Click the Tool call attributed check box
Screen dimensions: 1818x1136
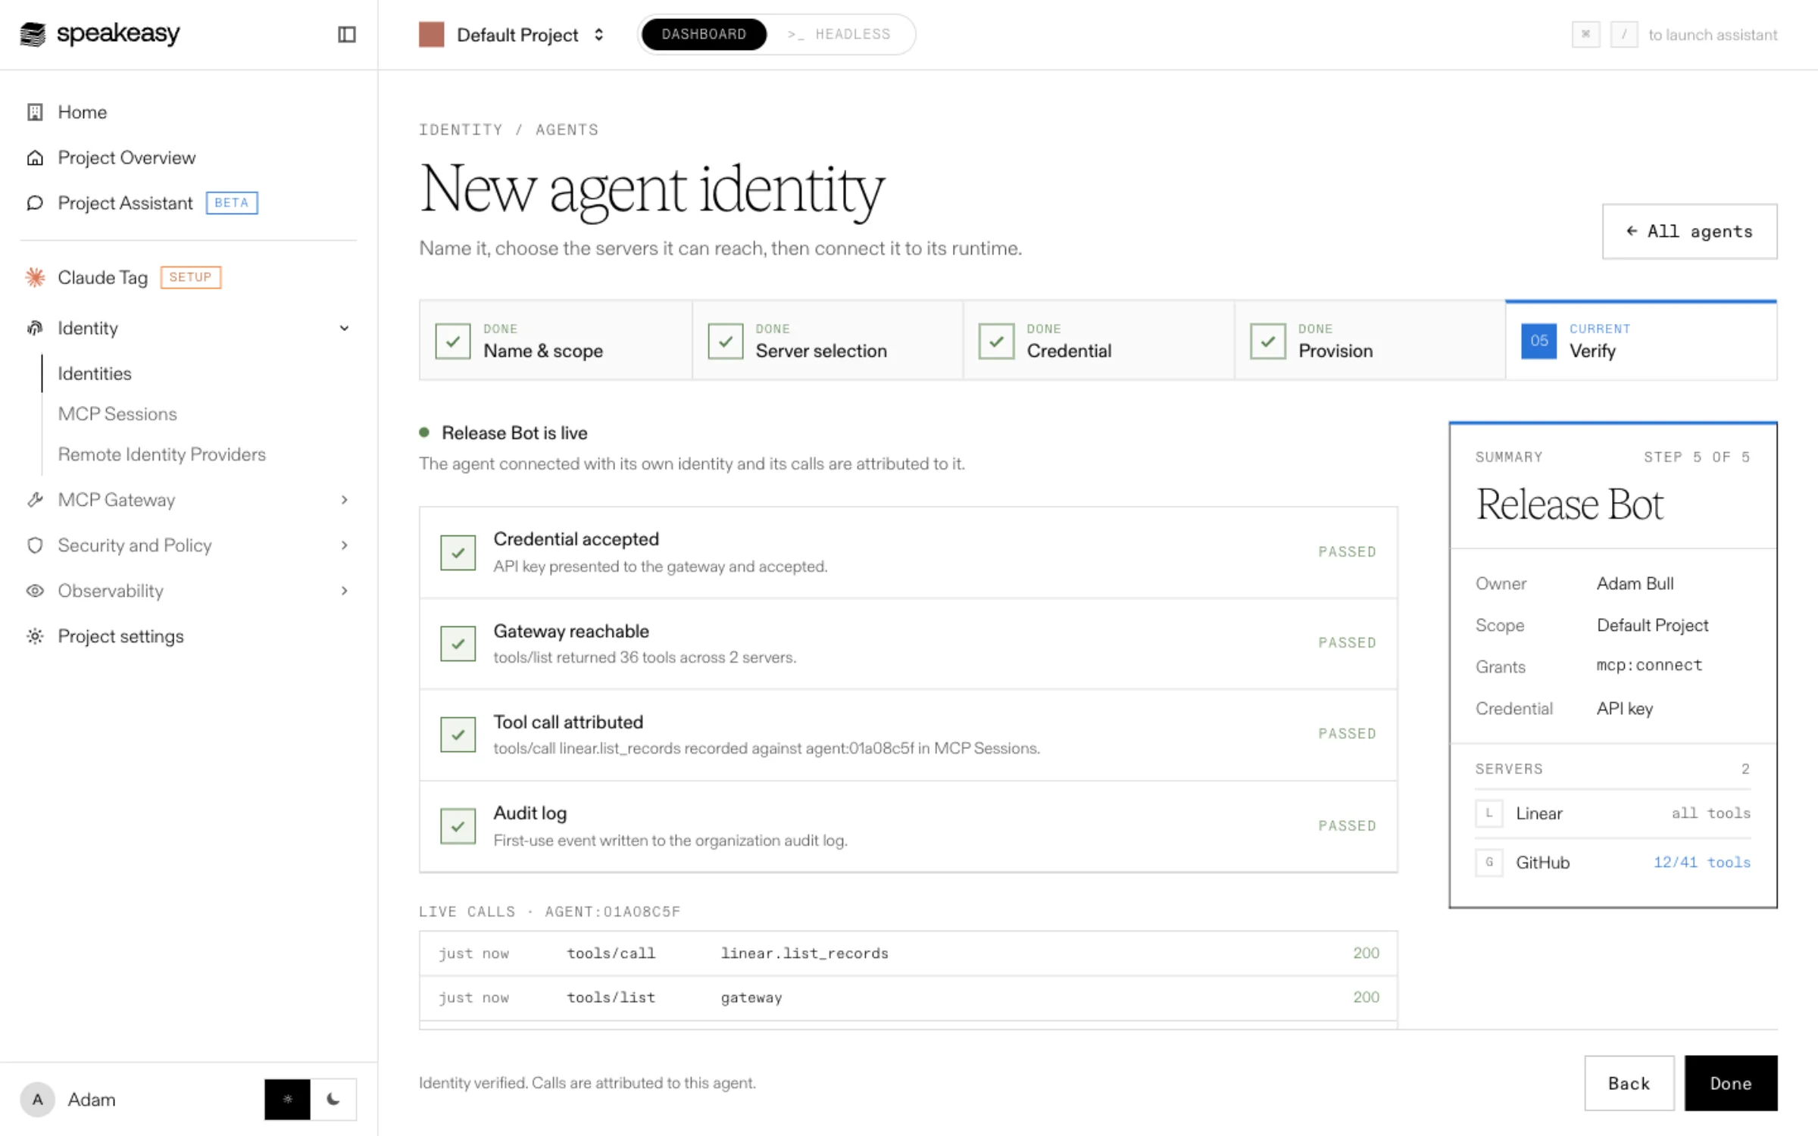[x=458, y=735]
